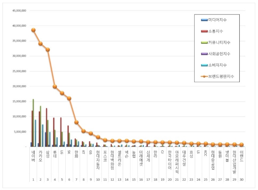The height and width of the screenshot is (190, 258).
Task: Click 네이버's tall green 커뮤니티지수 bar
Action: pyautogui.click(x=33, y=123)
